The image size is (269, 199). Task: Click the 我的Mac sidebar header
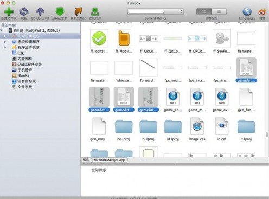point(8,25)
